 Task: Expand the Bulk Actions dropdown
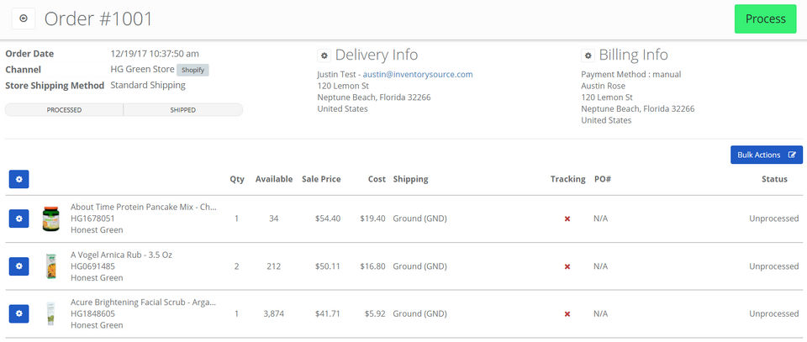point(766,155)
